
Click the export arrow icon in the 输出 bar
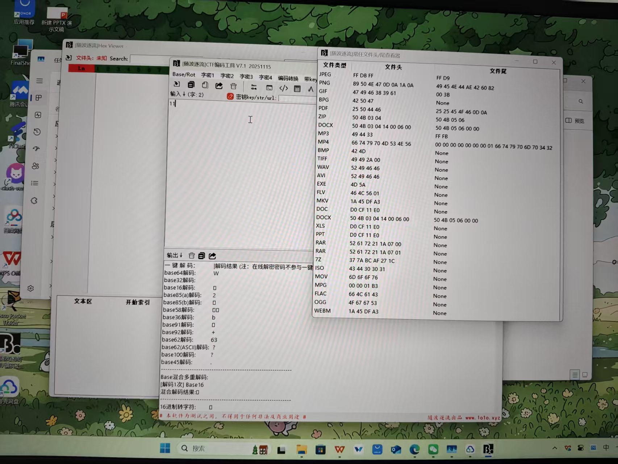point(213,256)
